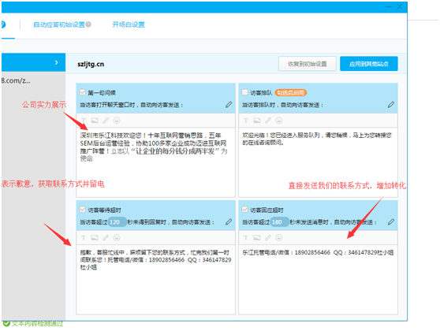440x331 pixels.
Task: Insert link in 访客等待超时 toolbar
Action: (x=106, y=237)
